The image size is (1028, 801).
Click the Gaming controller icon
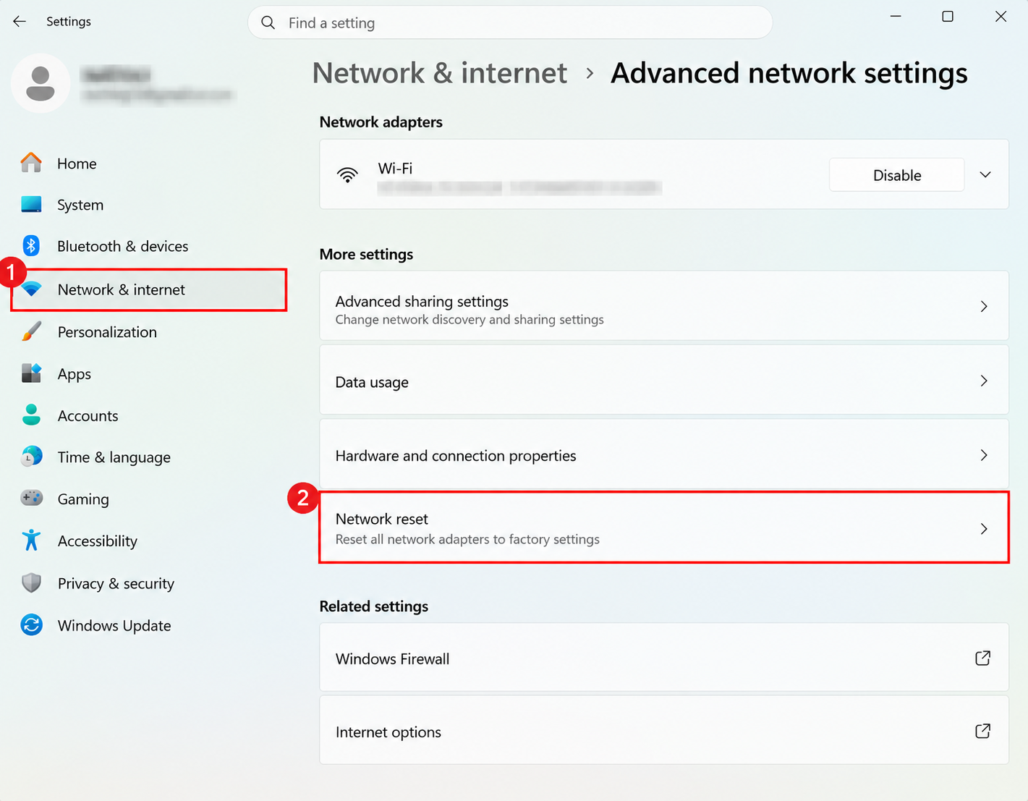(31, 499)
